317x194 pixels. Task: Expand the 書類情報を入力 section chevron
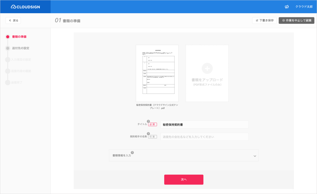point(255,156)
